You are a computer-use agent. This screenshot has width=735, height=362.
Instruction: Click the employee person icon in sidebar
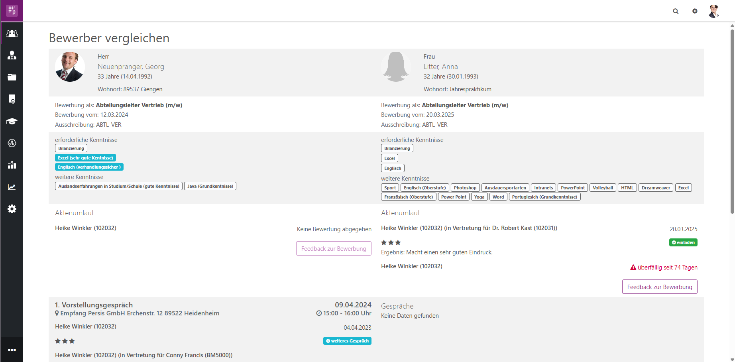[12, 55]
